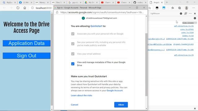The width and height of the screenshot is (198, 111).
Task: Click the back navigation arrow
Action: coord(4,8)
